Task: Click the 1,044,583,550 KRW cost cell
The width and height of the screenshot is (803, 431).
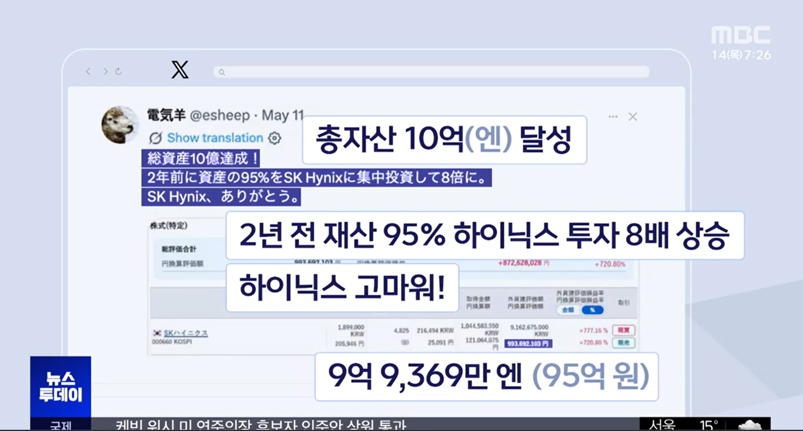Action: [479, 329]
